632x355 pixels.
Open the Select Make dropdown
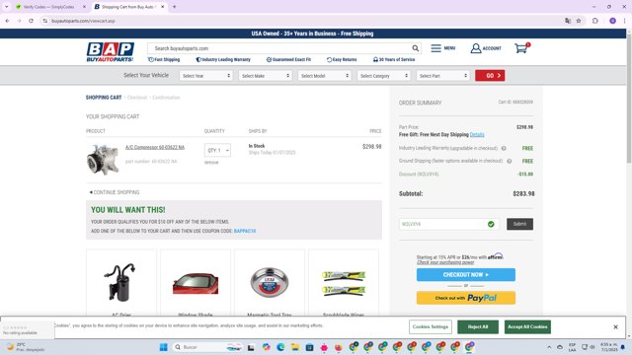266,76
